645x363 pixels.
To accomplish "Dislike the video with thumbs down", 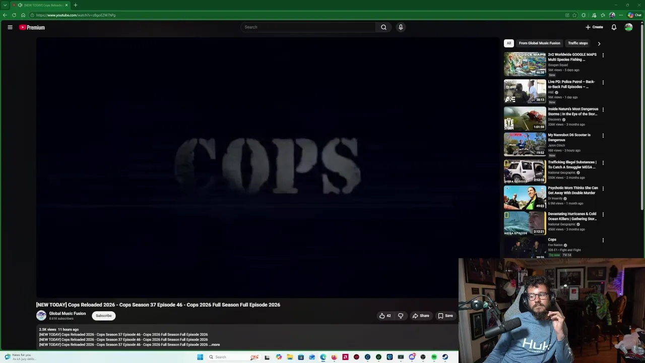I will click(401, 316).
